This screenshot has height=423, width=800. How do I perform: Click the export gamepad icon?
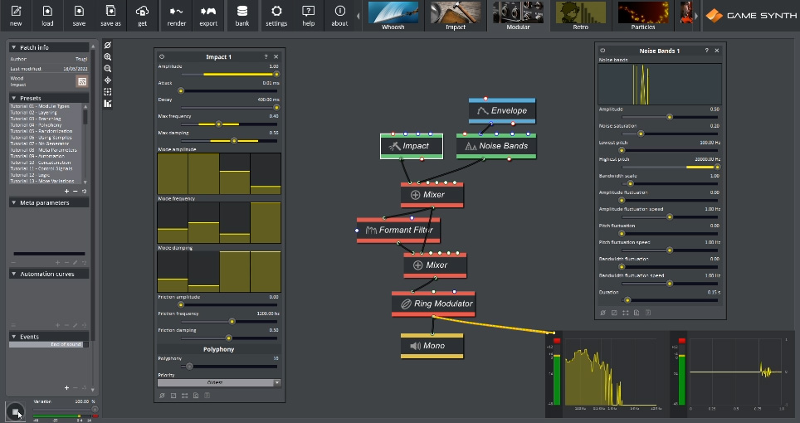[x=208, y=15]
